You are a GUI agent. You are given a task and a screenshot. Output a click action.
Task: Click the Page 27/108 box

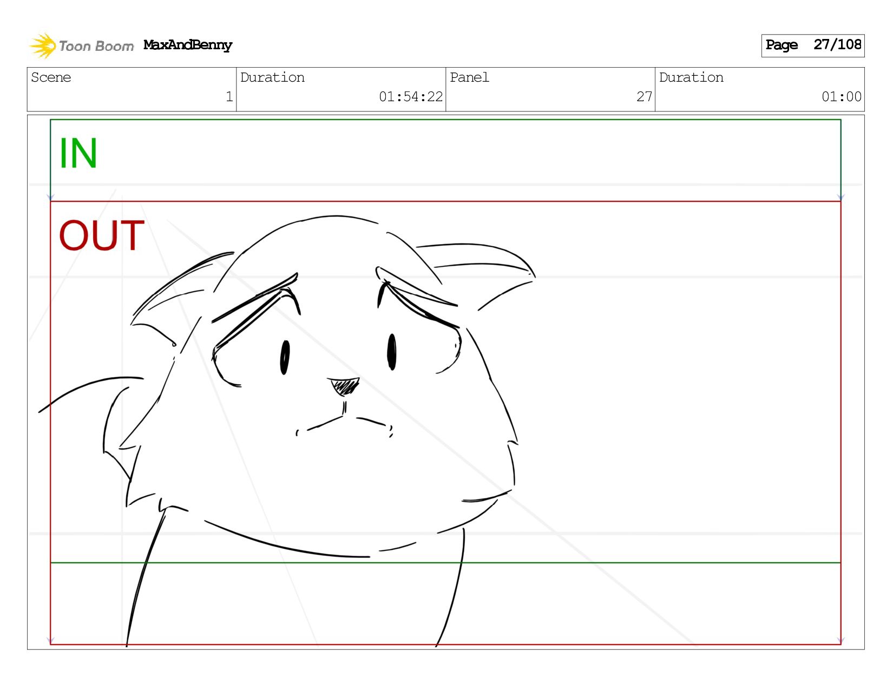813,45
